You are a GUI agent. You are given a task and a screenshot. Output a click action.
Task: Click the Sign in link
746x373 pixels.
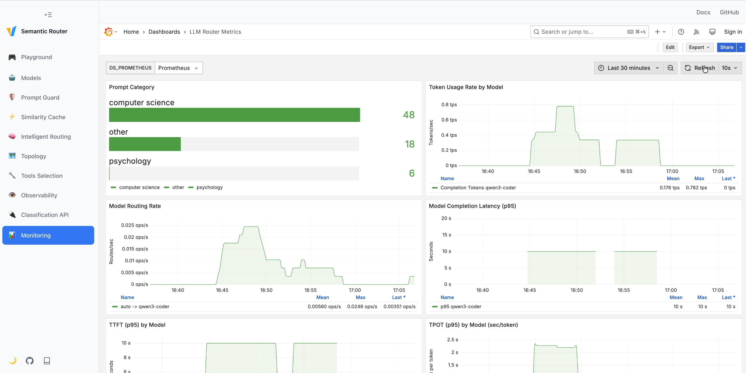[x=733, y=31]
